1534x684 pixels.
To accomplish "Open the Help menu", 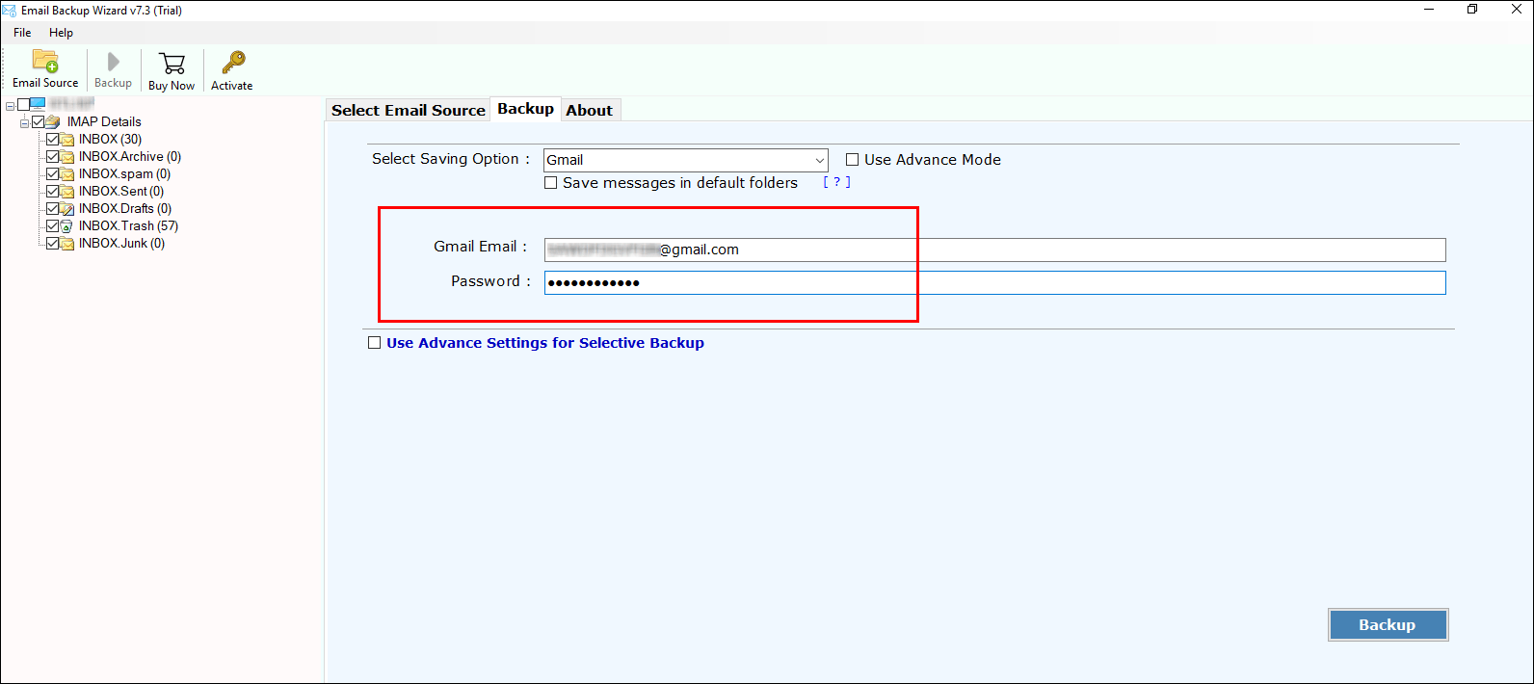I will [61, 33].
